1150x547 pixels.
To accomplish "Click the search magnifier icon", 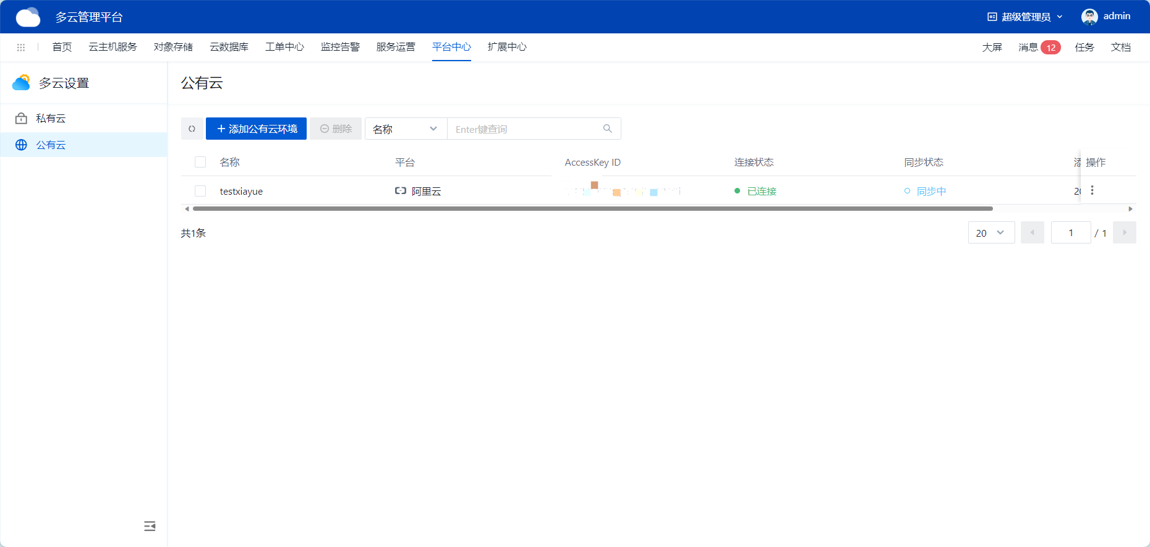I will 607,129.
